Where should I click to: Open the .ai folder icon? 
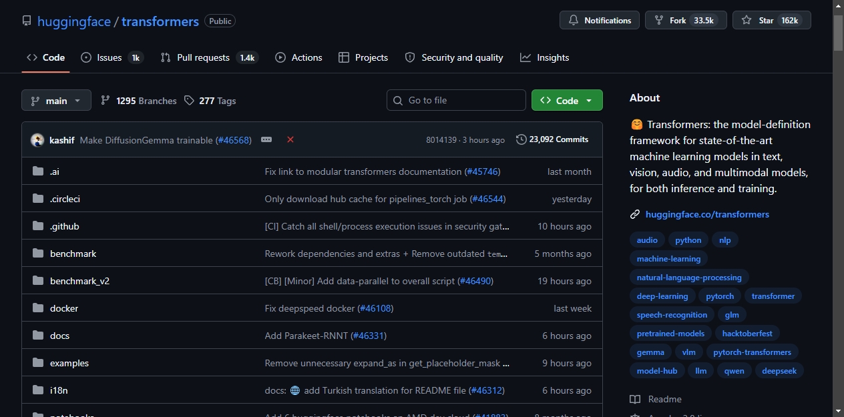click(x=38, y=171)
